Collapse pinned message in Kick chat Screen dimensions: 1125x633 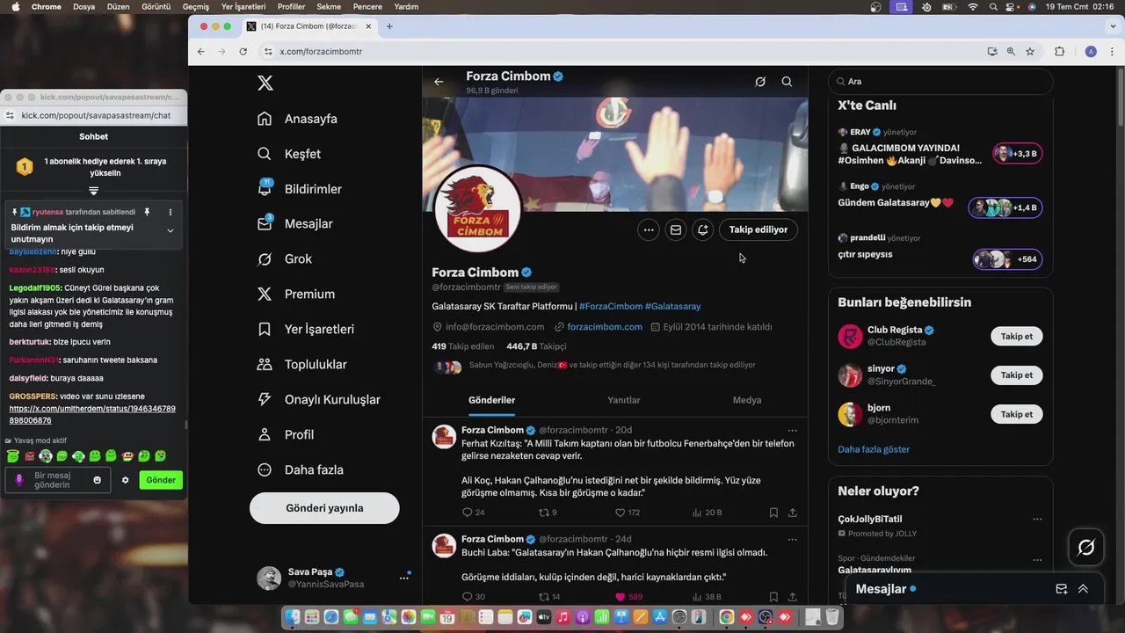171,230
